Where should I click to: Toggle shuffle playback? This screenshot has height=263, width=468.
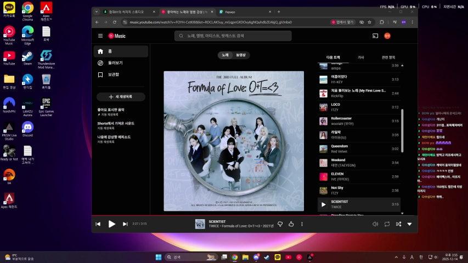point(398,224)
